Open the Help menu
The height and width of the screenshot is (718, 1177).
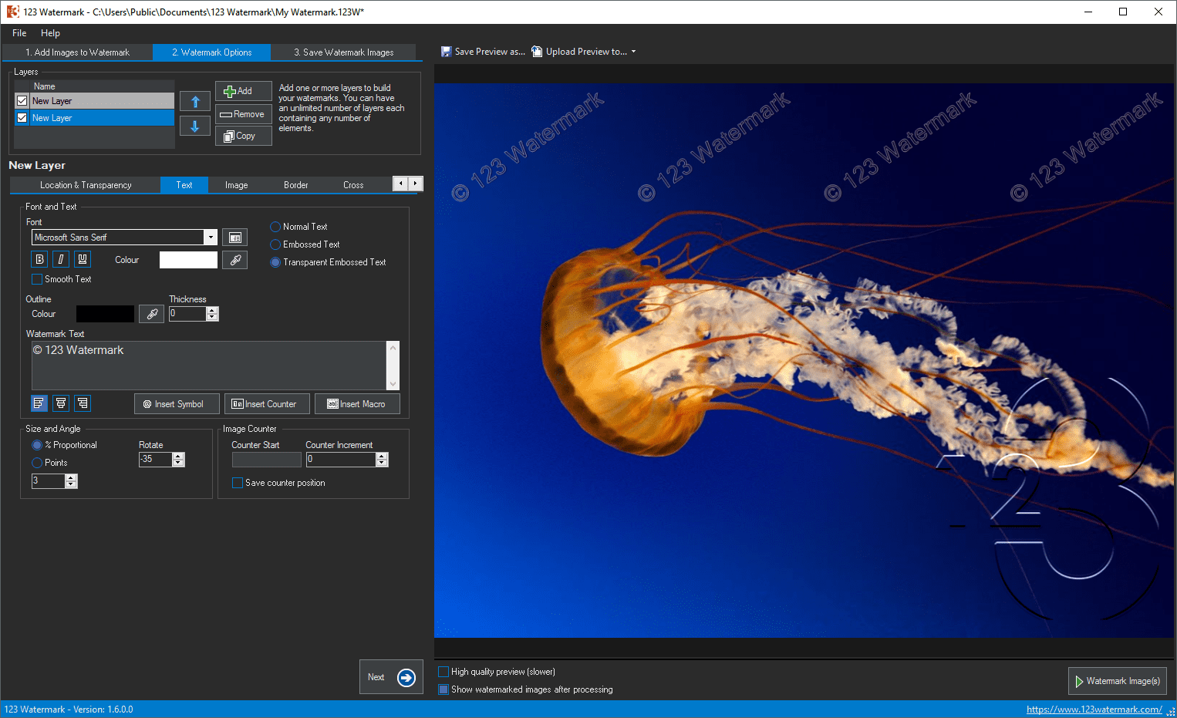click(50, 33)
